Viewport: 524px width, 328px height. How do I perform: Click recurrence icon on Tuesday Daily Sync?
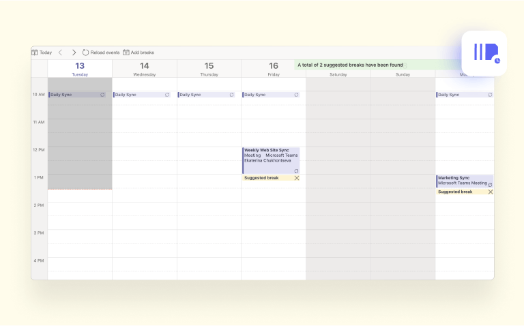(x=102, y=95)
